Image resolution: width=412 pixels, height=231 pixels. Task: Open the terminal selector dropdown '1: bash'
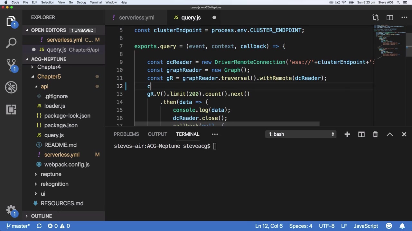click(301, 134)
